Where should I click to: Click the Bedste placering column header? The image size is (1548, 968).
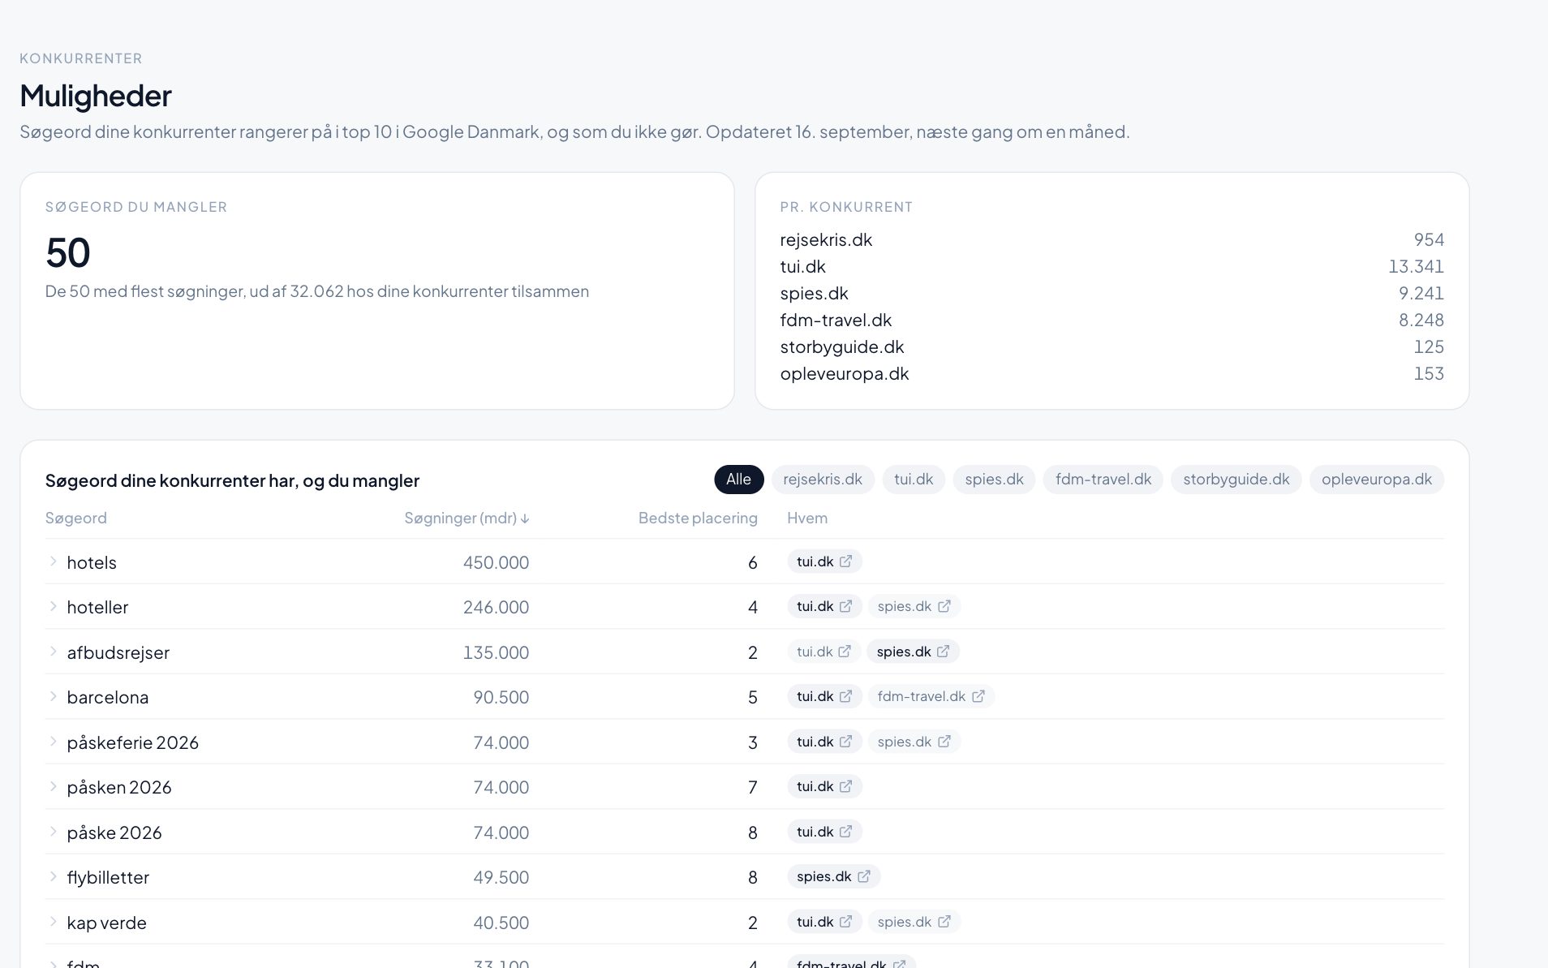coord(698,518)
